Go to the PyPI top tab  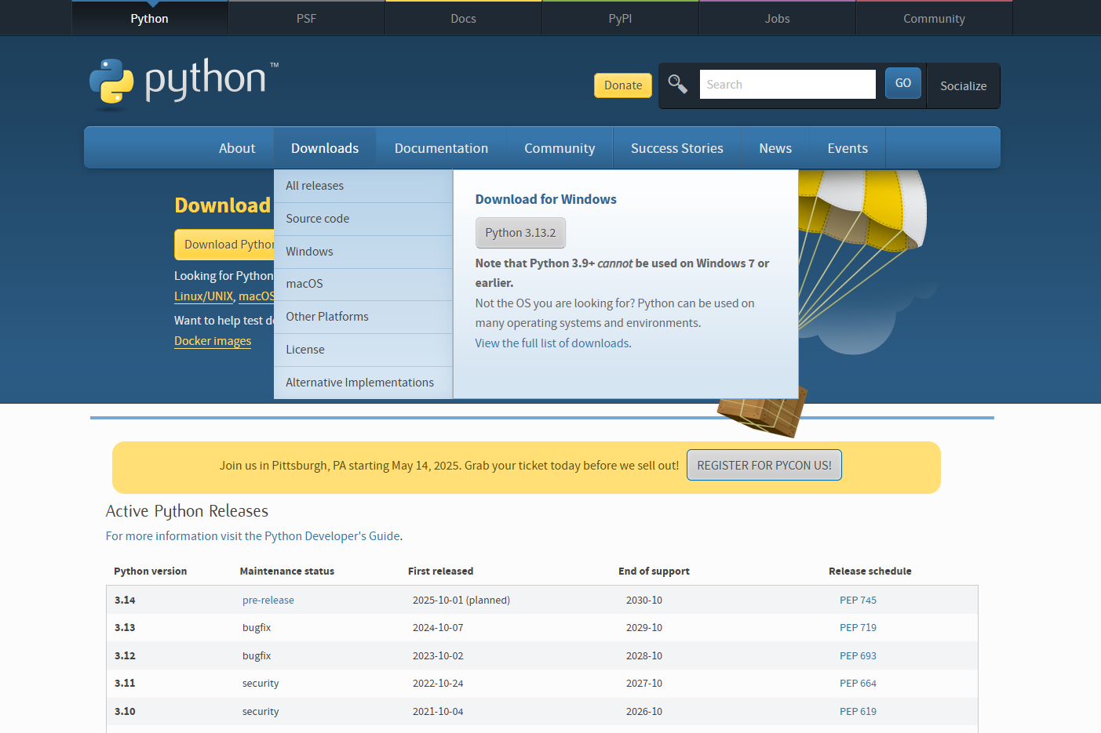click(620, 18)
